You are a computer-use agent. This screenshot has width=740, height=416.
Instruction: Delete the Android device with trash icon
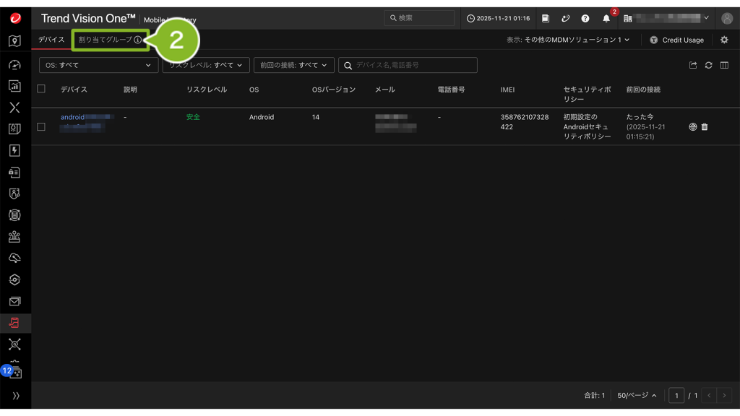click(705, 127)
